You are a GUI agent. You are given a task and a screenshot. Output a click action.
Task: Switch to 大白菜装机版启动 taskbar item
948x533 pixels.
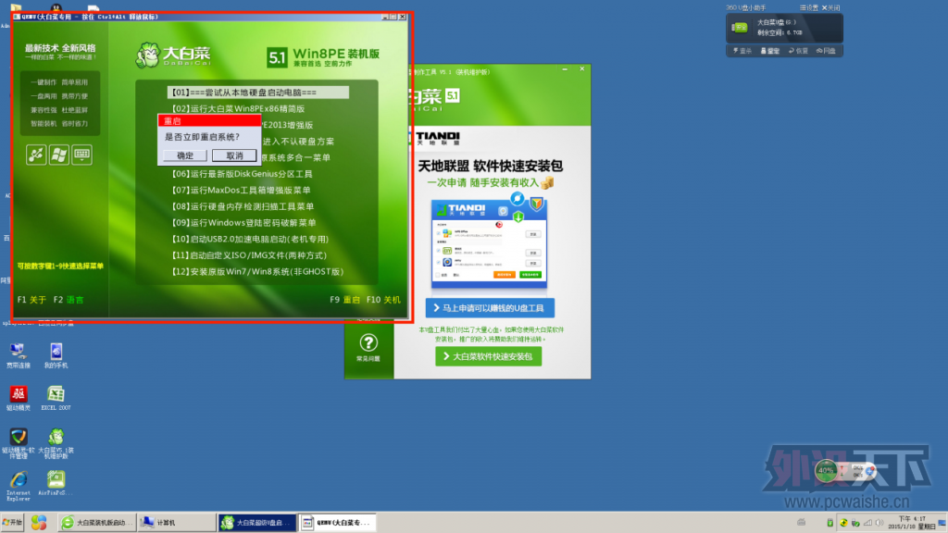click(x=96, y=523)
